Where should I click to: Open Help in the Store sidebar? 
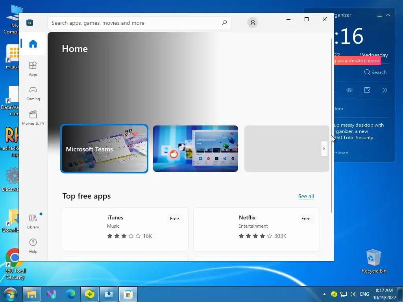click(33, 246)
